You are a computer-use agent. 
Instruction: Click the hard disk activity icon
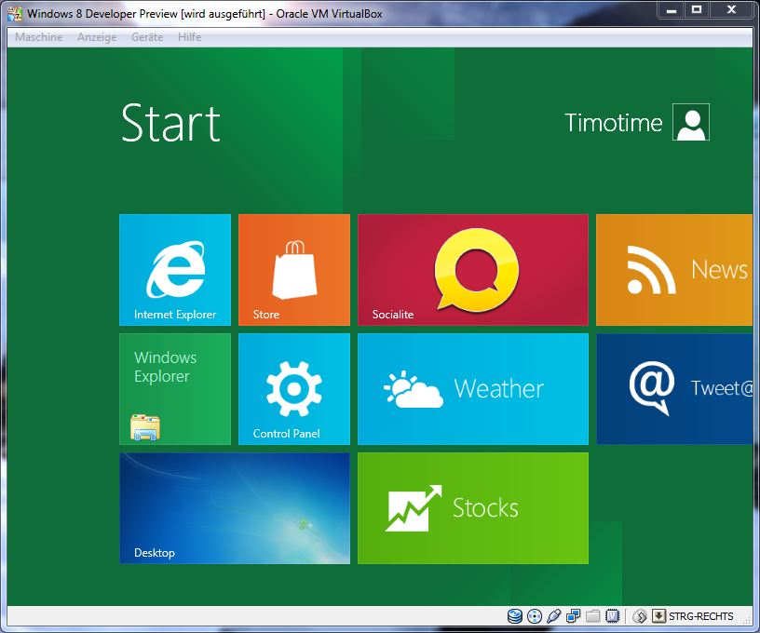click(515, 616)
